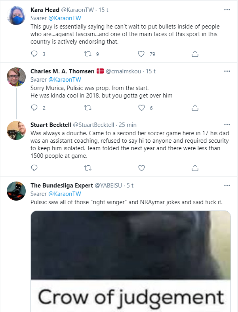
Task: Share Stuart Becktell's tweet
Action: tap(195, 168)
